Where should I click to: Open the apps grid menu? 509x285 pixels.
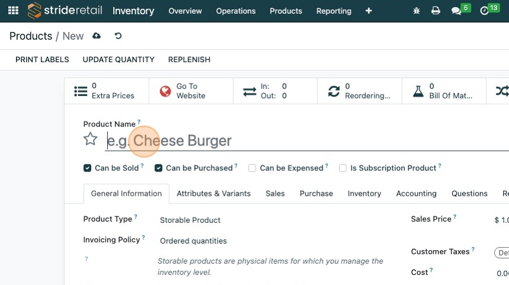13,11
